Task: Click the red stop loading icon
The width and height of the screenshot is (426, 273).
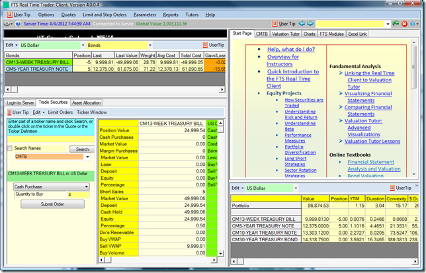Action: pyautogui.click(x=405, y=24)
